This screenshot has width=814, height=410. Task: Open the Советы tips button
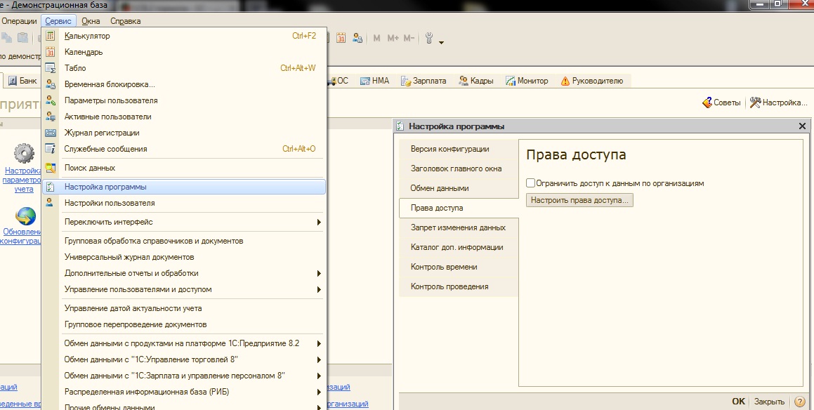tap(721, 102)
